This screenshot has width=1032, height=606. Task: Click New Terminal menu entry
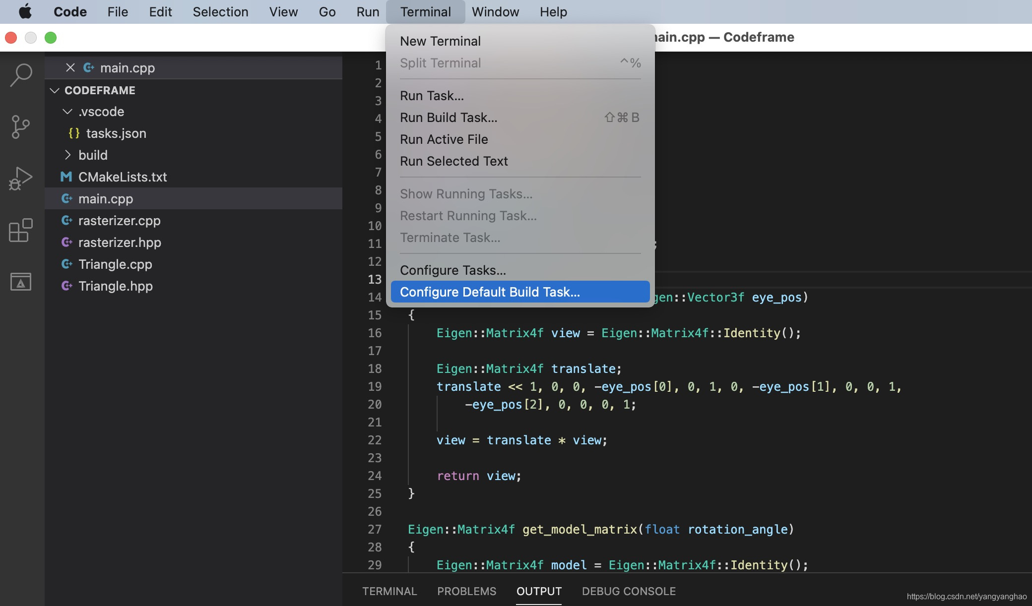coord(440,41)
